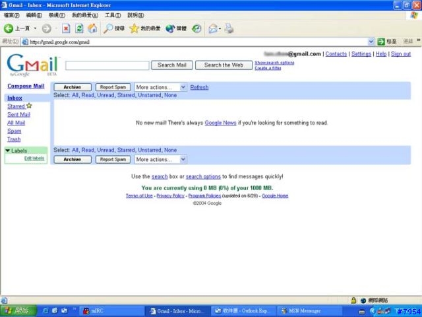Go back with the IE Back arrow

[9, 28]
